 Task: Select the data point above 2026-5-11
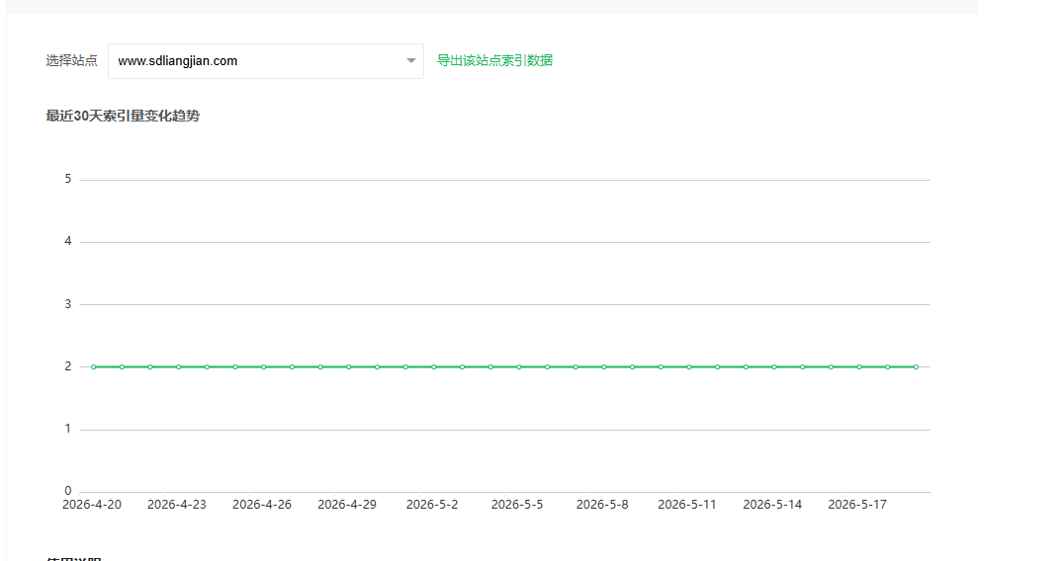(689, 366)
